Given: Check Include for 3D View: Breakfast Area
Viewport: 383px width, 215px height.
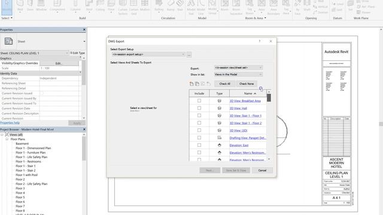Looking at the screenshot, I should click(x=199, y=101).
